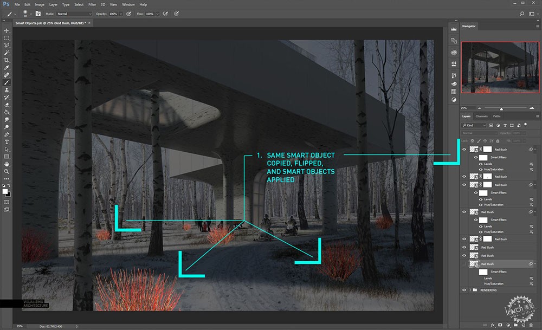
Task: Select the History Brush tool
Action: coord(6,98)
